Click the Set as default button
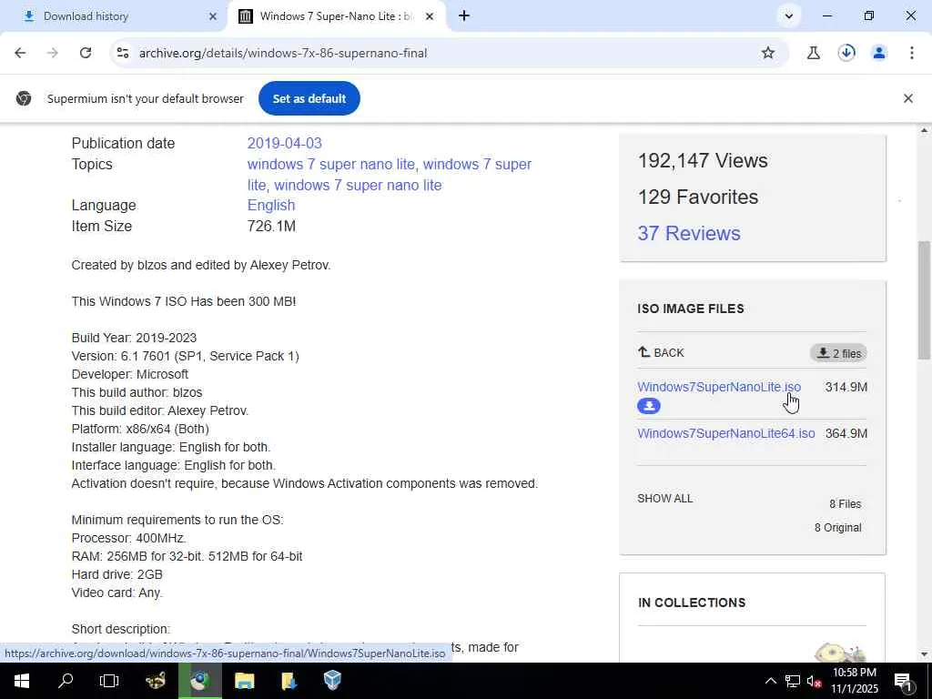 (x=309, y=98)
